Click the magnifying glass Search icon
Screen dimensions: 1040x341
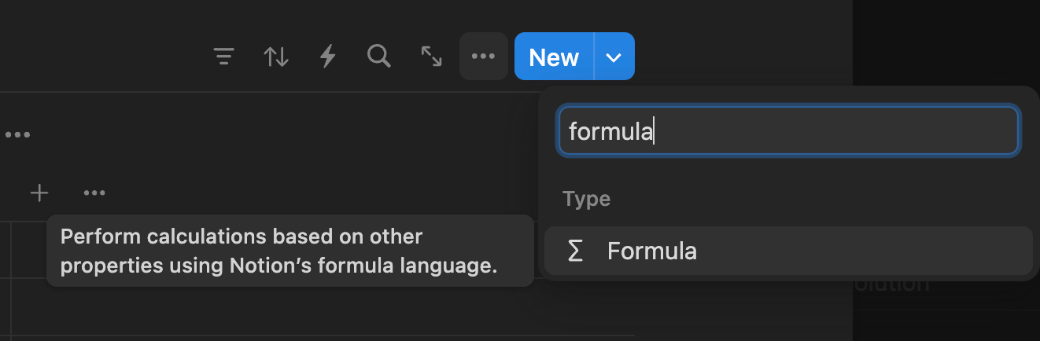[379, 57]
